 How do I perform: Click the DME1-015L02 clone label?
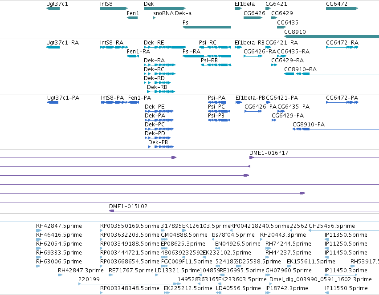click(128, 206)
